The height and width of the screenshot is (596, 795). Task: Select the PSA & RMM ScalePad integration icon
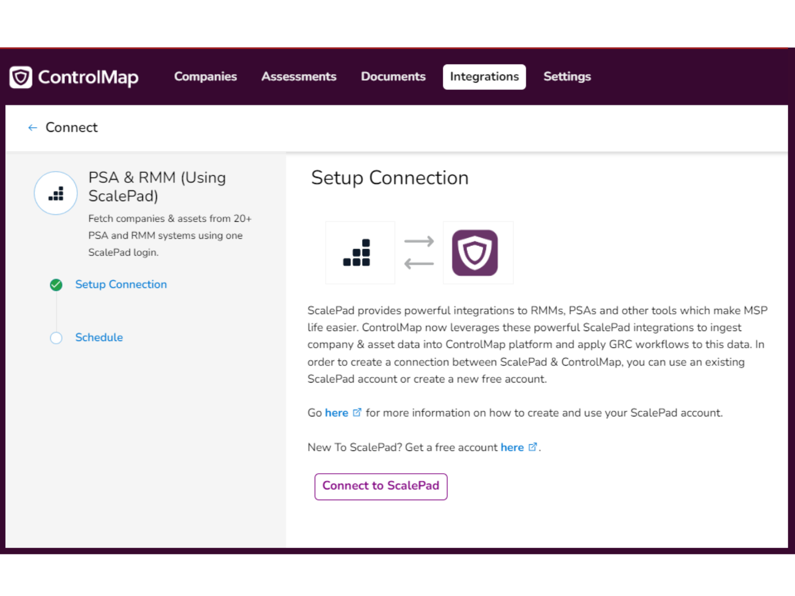click(x=55, y=193)
